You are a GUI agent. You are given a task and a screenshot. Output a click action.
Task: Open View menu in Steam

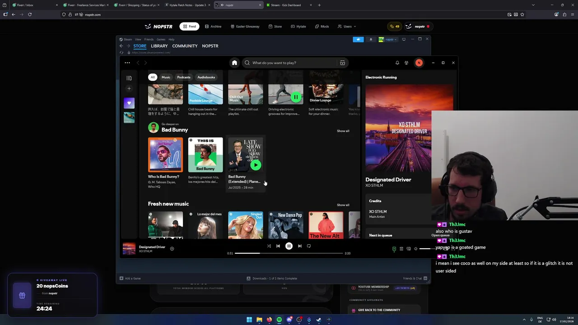tap(138, 39)
